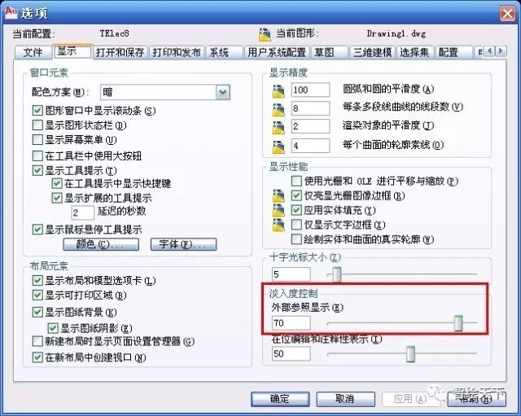Click drawing icon next to 仅显示文字边框
The image size is (521, 416).
point(278,225)
